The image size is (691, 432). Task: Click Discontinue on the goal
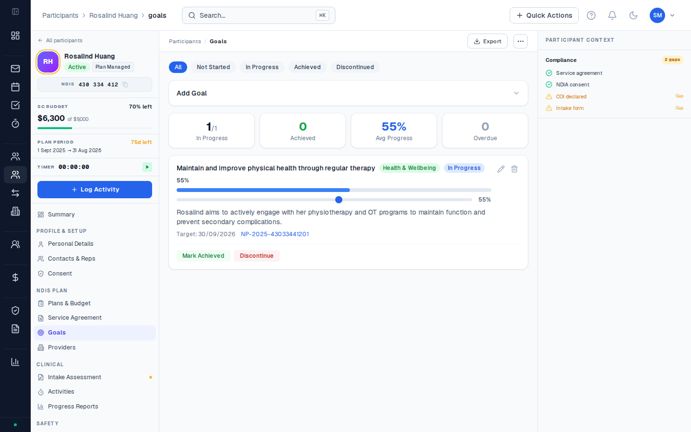click(257, 256)
